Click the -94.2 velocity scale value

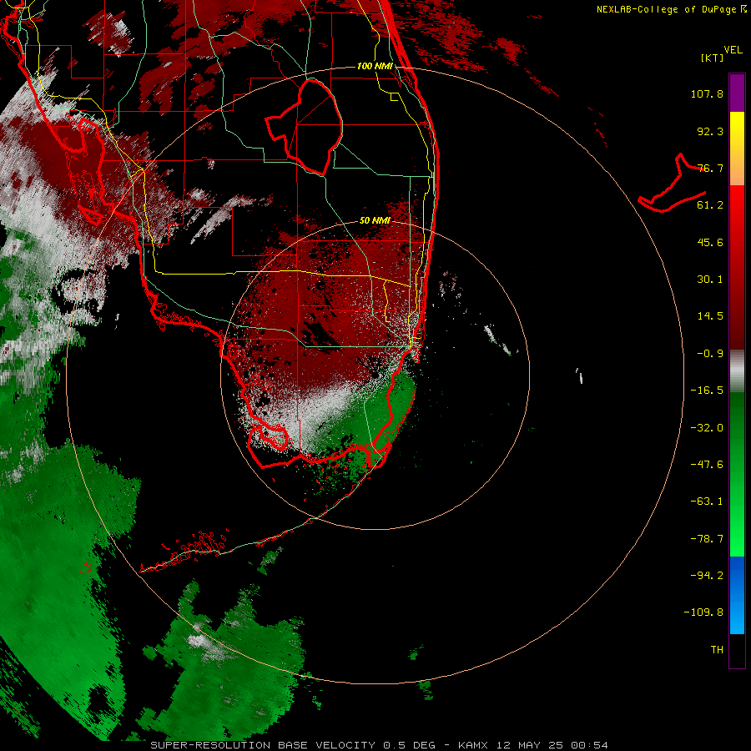click(x=707, y=575)
